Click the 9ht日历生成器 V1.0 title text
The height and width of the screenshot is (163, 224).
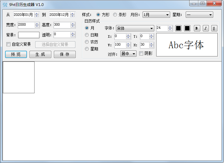pyautogui.click(x=26, y=5)
